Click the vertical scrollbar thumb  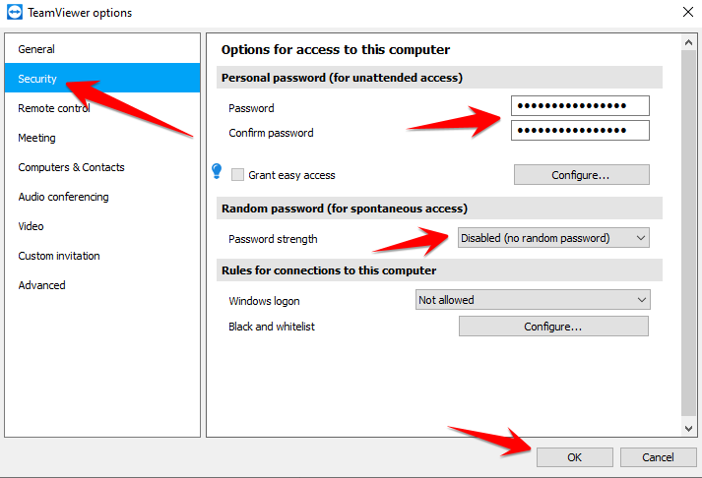688,232
